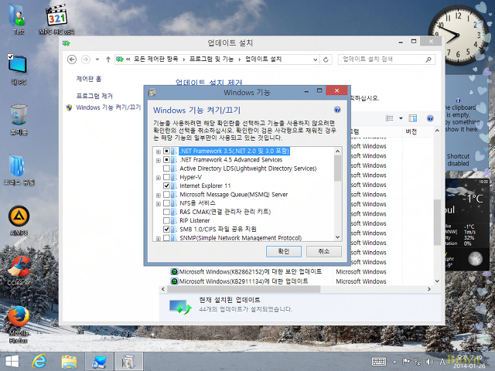Expand .NET Framework 4.5 Advanced Services node
Image resolution: width=495 pixels, height=371 pixels.
[158, 161]
